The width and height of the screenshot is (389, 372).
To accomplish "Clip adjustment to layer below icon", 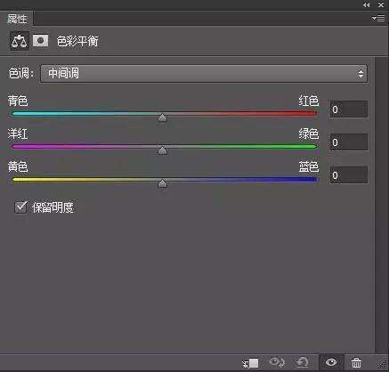I will (x=251, y=362).
